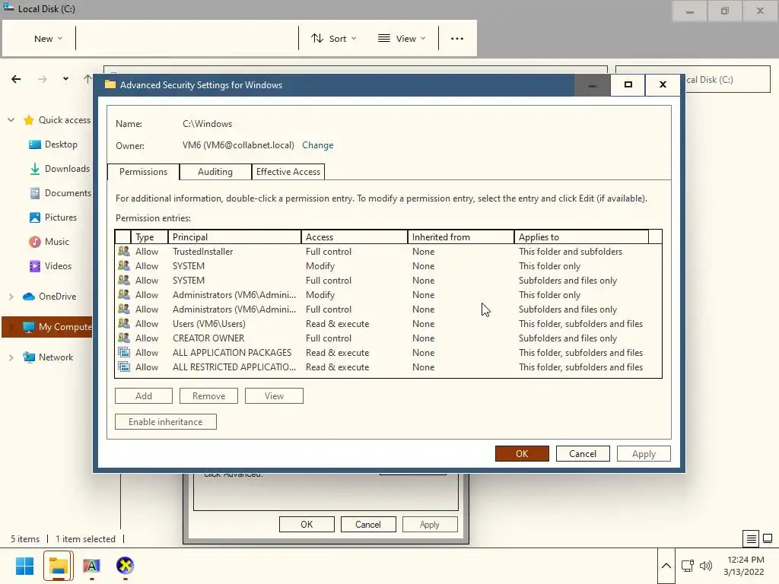The image size is (779, 584).
Task: Click the icon beside SYSTEM Modify entry
Action: (x=124, y=265)
